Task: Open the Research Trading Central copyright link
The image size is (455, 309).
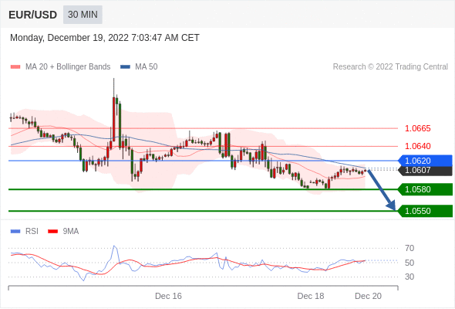Action: [390, 67]
